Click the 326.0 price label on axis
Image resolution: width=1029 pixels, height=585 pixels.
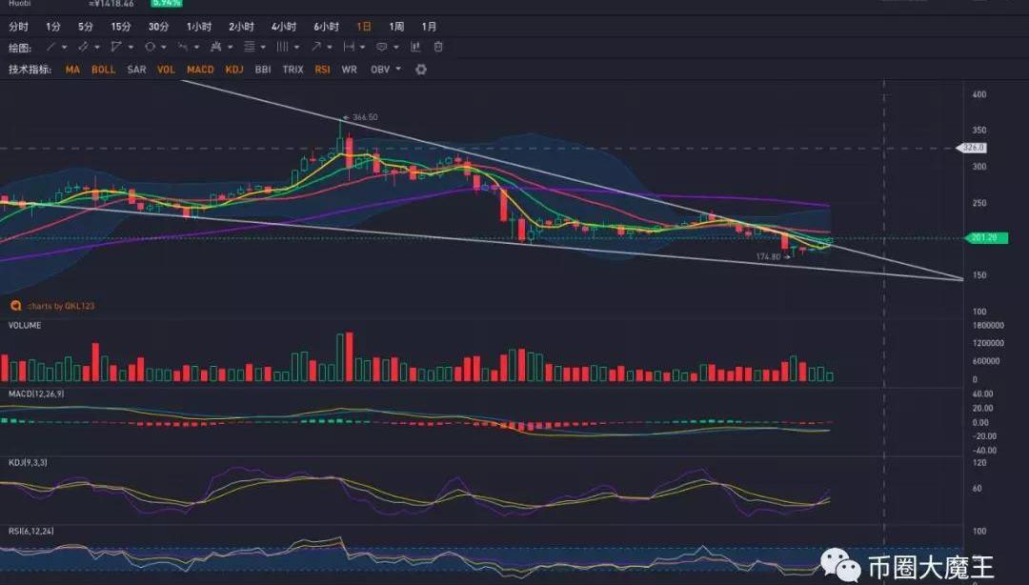point(973,148)
